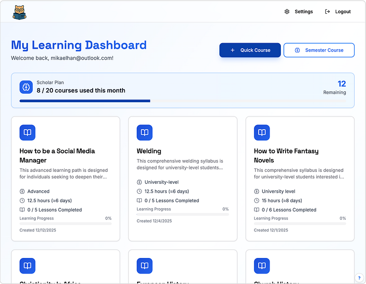Click Social Media Manager learning progress bar
The width and height of the screenshot is (366, 284).
click(66, 223)
